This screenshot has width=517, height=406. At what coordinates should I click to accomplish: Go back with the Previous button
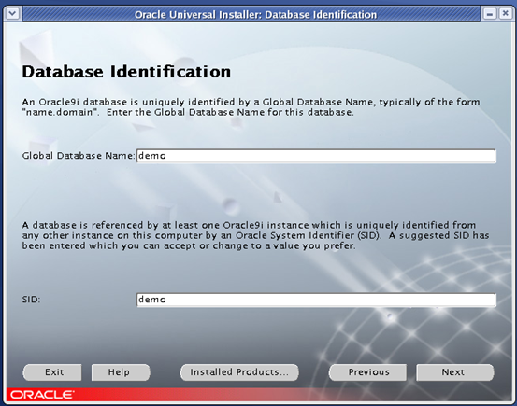click(x=367, y=372)
